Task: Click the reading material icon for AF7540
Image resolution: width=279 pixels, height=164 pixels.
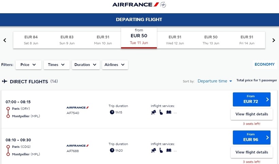Action: point(169,112)
